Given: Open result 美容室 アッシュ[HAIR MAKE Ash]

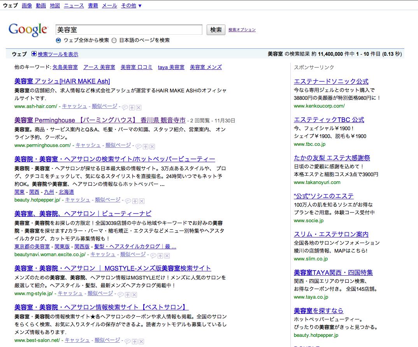Looking at the screenshot, I should pos(62,81).
